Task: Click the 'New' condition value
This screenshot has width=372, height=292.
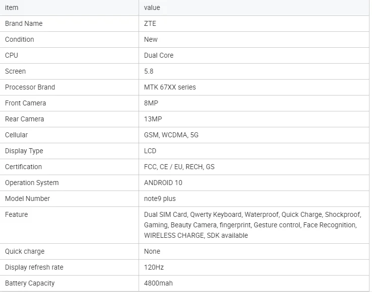Action: [151, 39]
